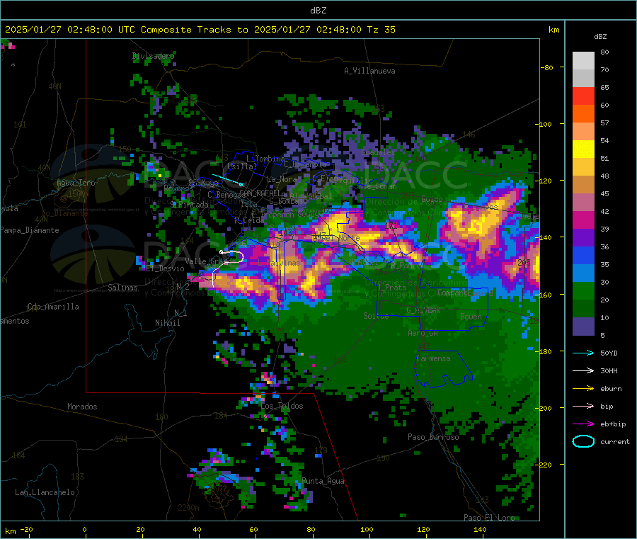Click the 'dBZ' title at top center
This screenshot has height=539, width=637.
[318, 11]
